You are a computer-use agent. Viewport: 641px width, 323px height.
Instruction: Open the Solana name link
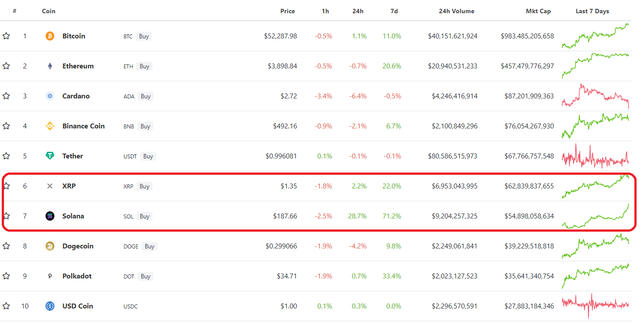[73, 216]
